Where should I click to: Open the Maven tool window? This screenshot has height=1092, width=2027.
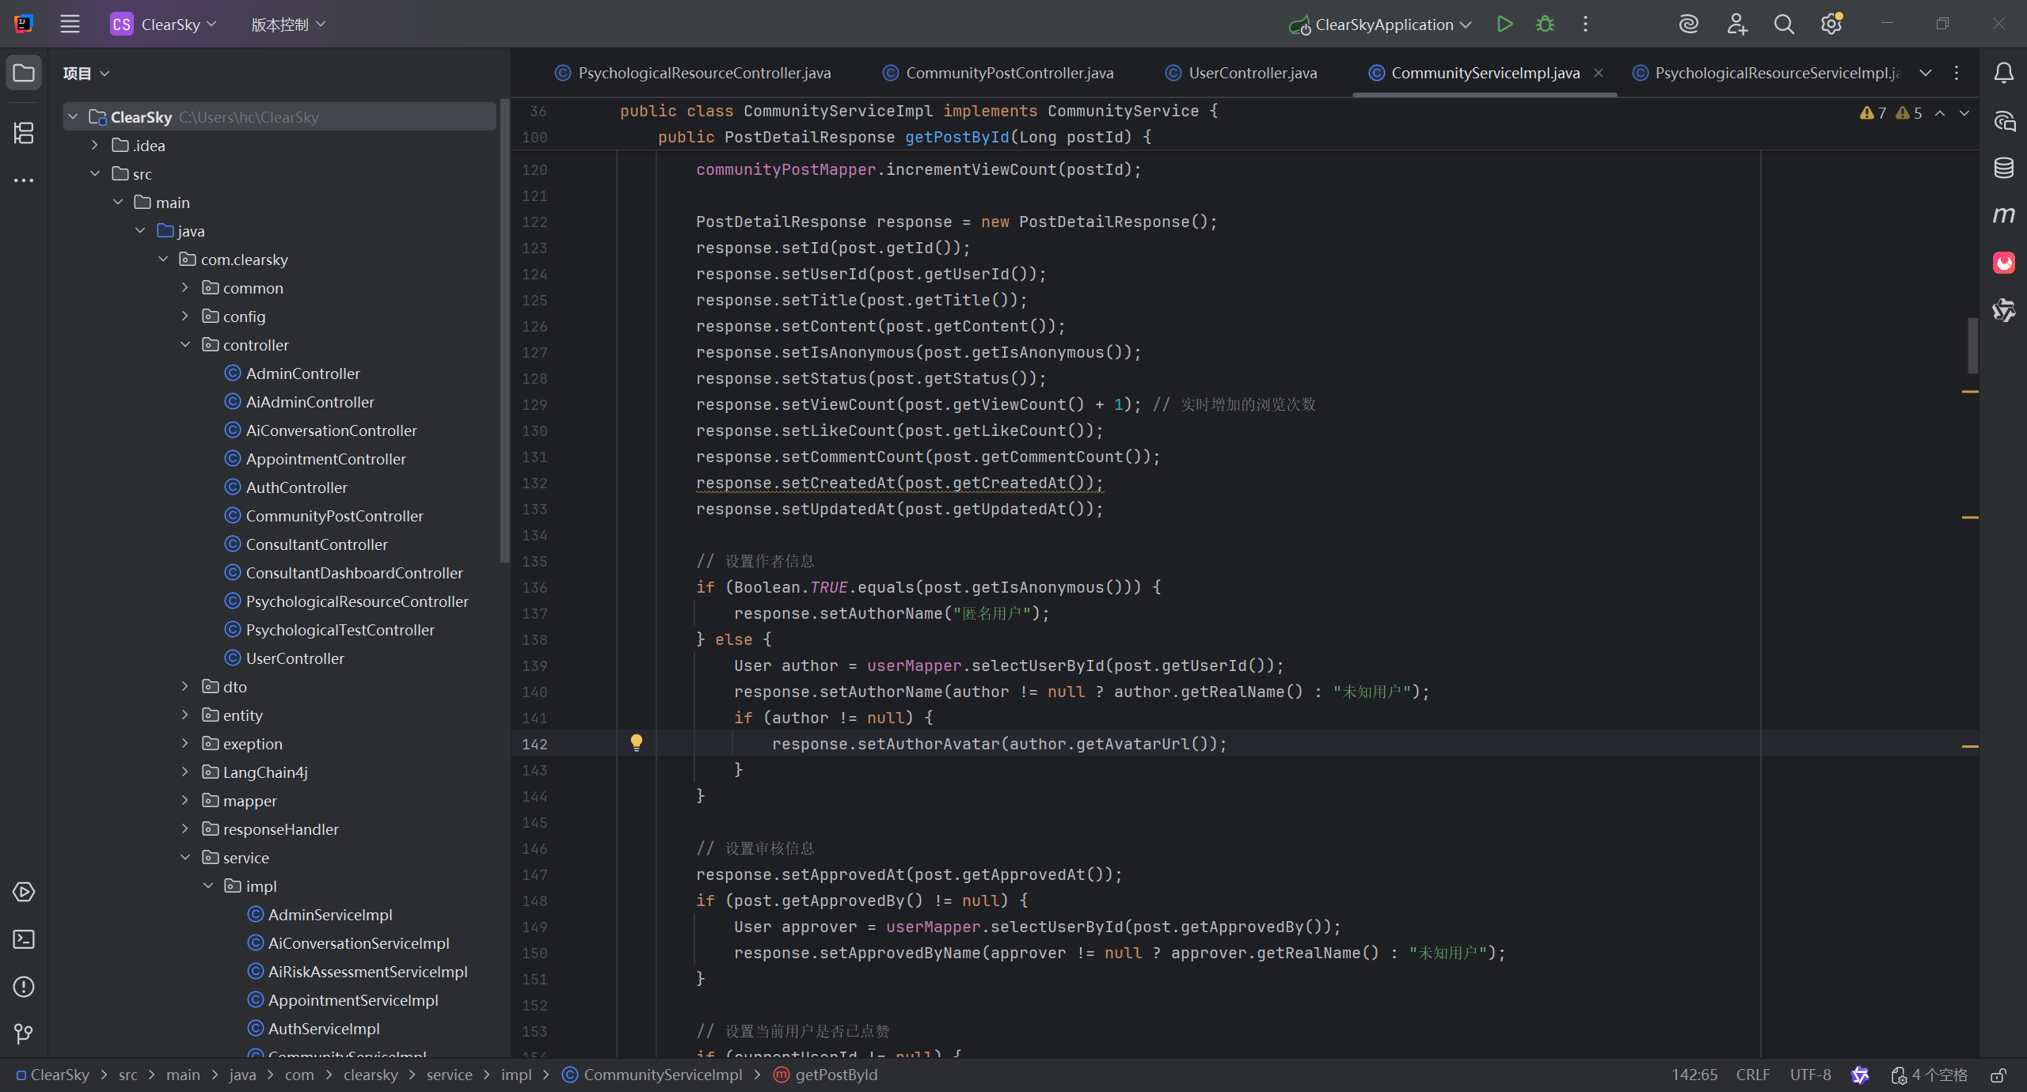[x=2003, y=215]
